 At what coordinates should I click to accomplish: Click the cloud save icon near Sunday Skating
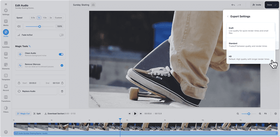point(93,5)
